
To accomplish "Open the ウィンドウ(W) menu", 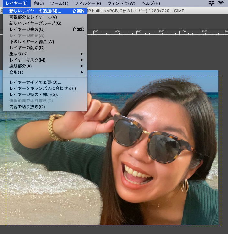I will point(121,3).
